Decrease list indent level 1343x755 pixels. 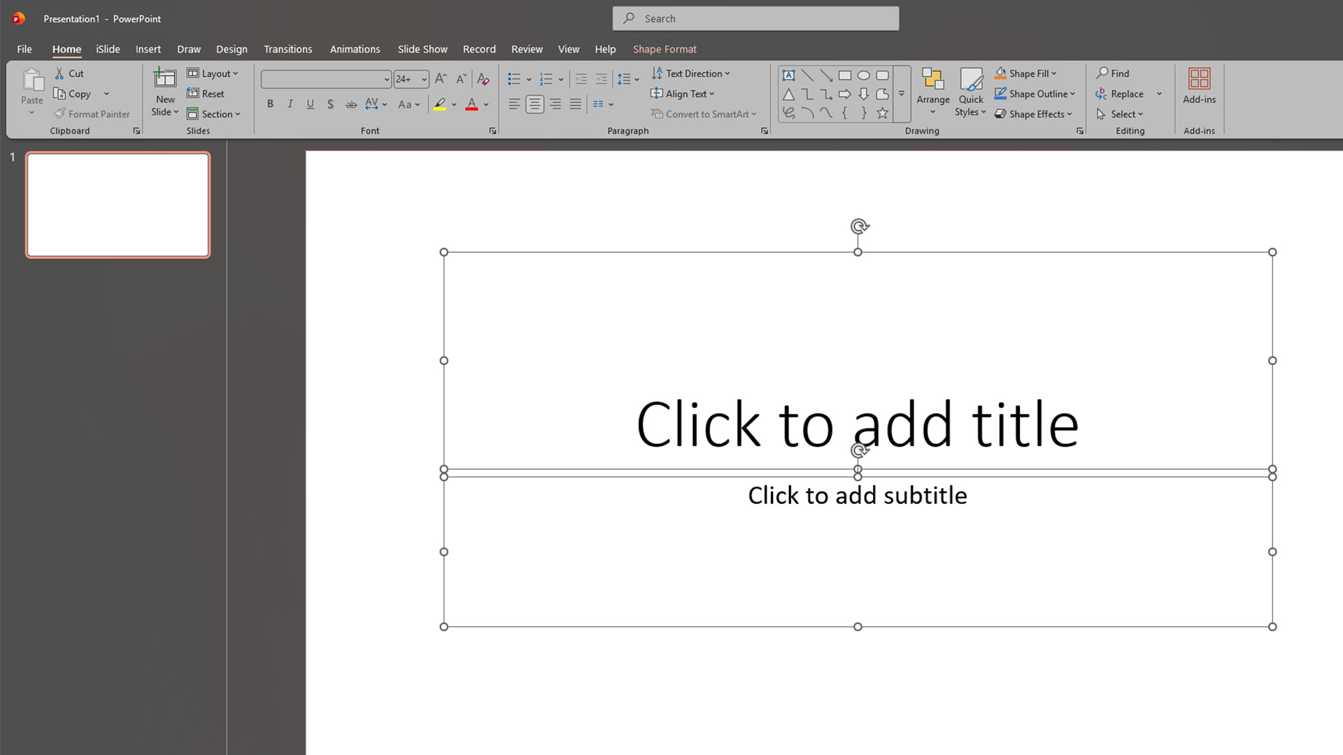point(581,79)
